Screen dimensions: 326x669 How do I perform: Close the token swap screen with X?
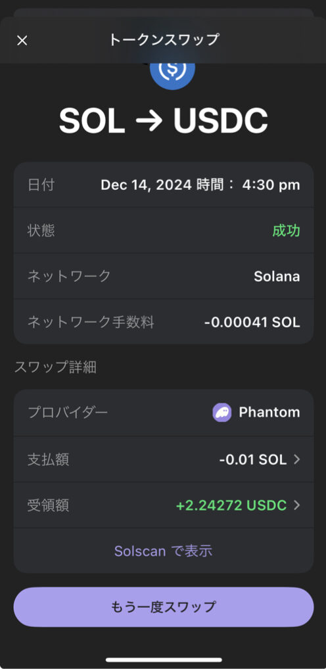22,41
